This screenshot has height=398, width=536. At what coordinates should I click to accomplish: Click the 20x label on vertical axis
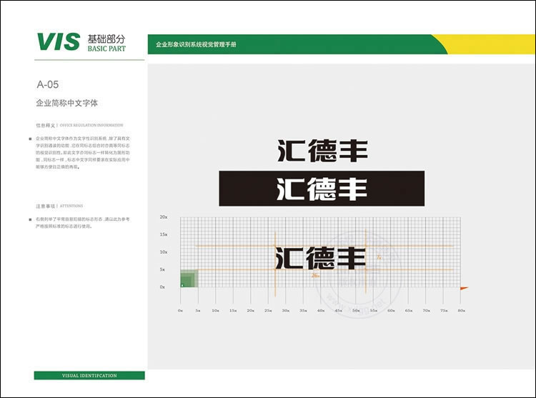click(163, 217)
